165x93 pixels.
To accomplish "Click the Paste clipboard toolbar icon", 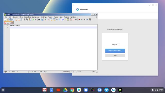I will 30,20.
